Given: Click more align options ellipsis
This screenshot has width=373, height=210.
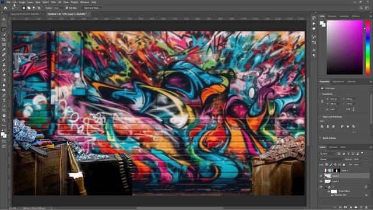Looking at the screenshot, I should point(354,132).
